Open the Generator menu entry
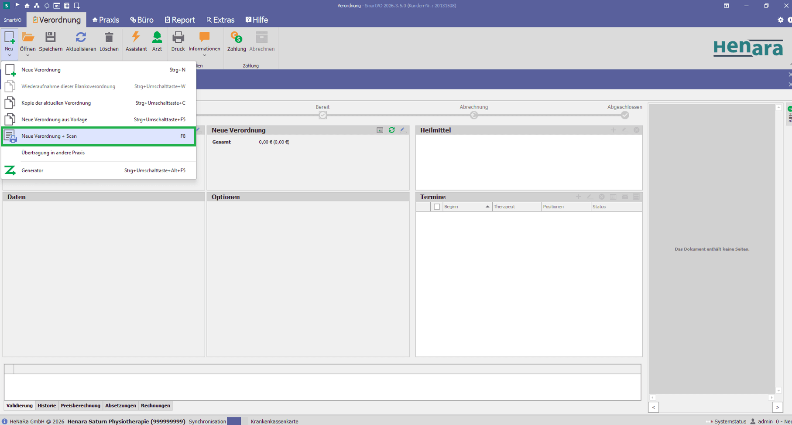This screenshot has width=792, height=425. (99, 170)
